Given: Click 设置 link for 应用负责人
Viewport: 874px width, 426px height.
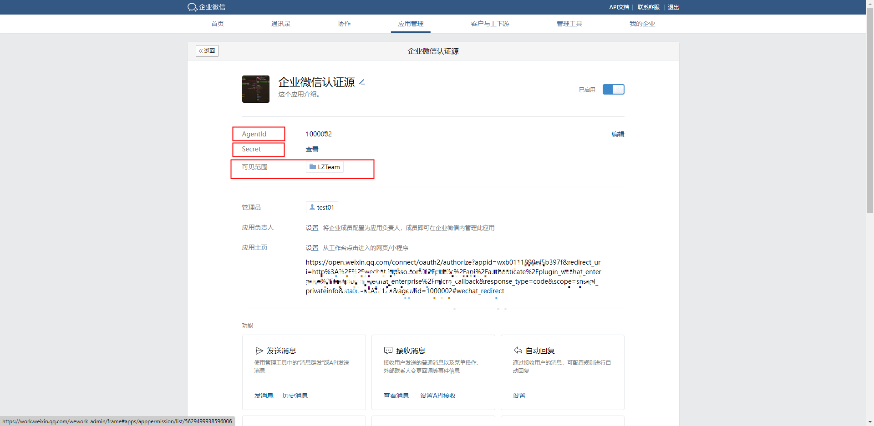Looking at the screenshot, I should coord(312,228).
